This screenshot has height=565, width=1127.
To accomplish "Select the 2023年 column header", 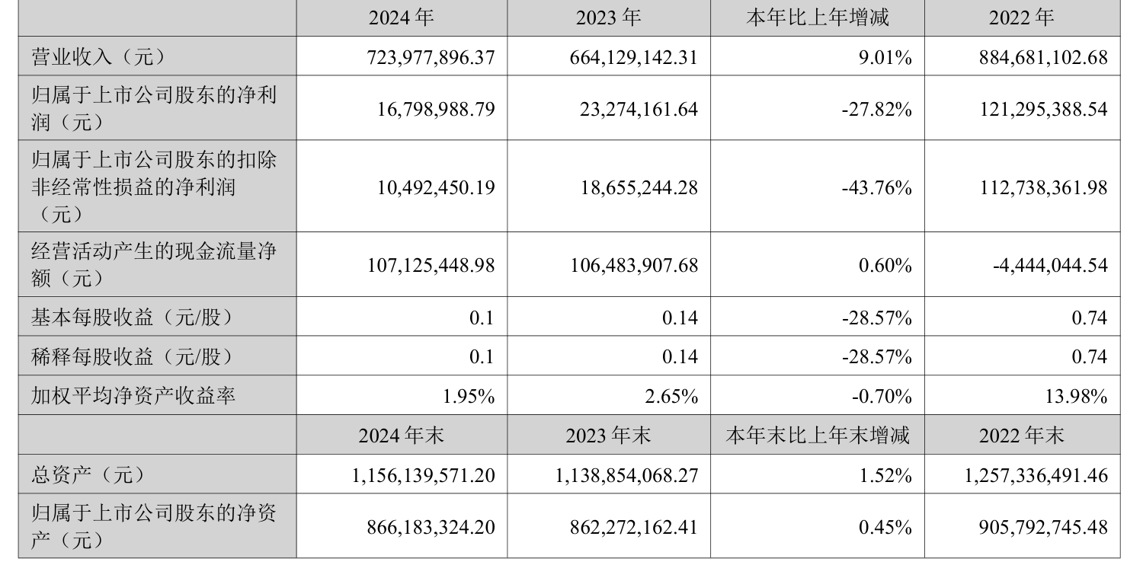I will pyautogui.click(x=608, y=18).
